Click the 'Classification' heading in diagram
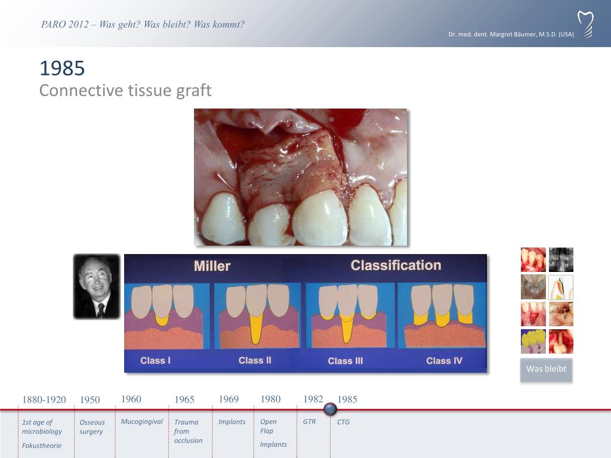 tap(396, 265)
